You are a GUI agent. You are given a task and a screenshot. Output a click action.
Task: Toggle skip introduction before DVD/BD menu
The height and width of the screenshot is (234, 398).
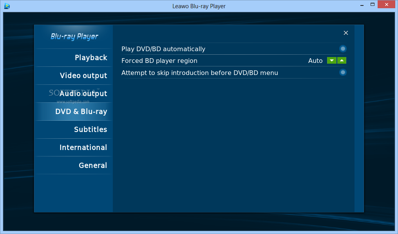(343, 72)
